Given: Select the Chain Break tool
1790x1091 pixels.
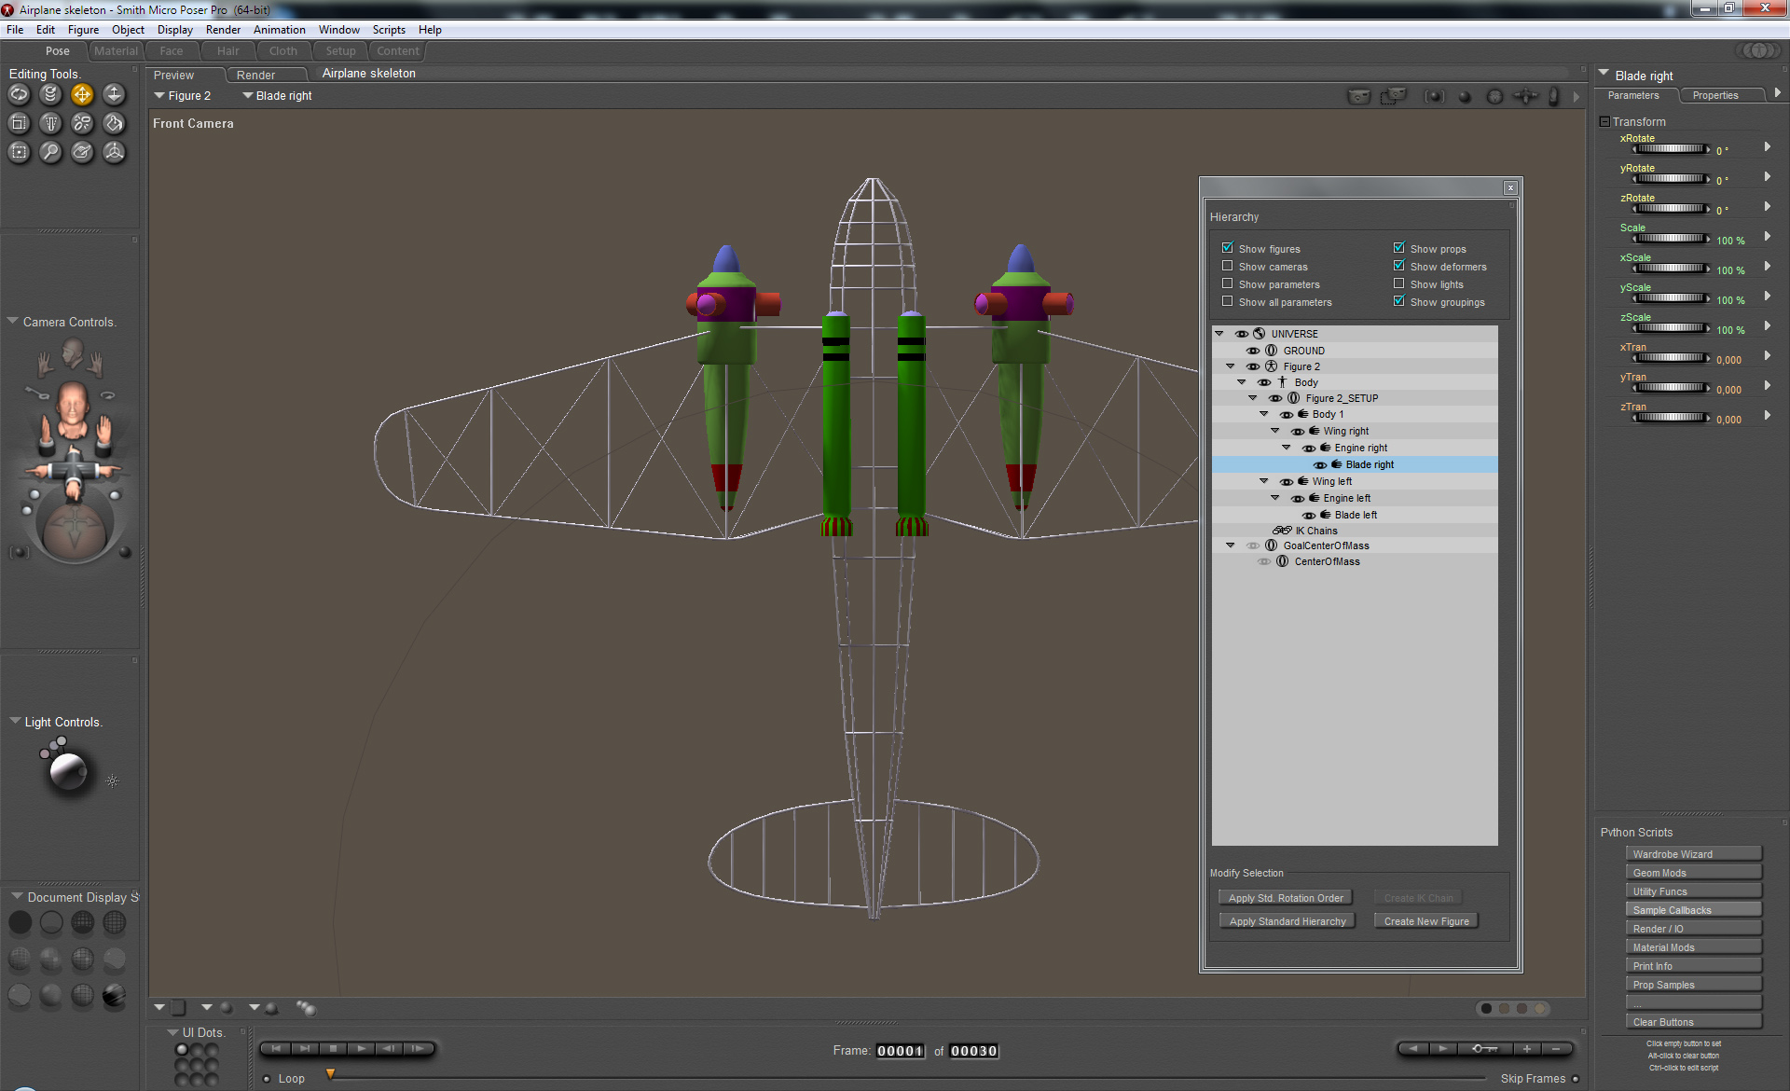Looking at the screenshot, I should click(82, 123).
